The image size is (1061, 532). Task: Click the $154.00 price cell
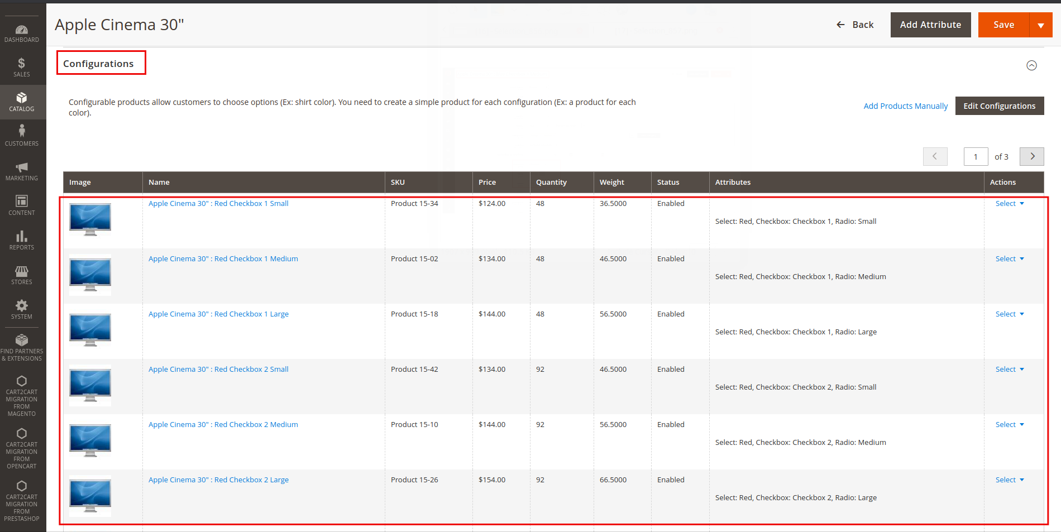pyautogui.click(x=492, y=480)
